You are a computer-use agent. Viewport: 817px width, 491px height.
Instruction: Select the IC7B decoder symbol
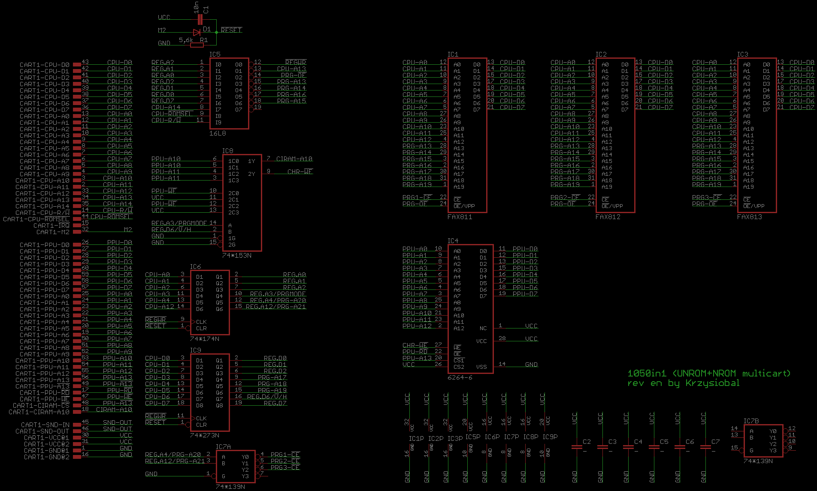(763, 441)
